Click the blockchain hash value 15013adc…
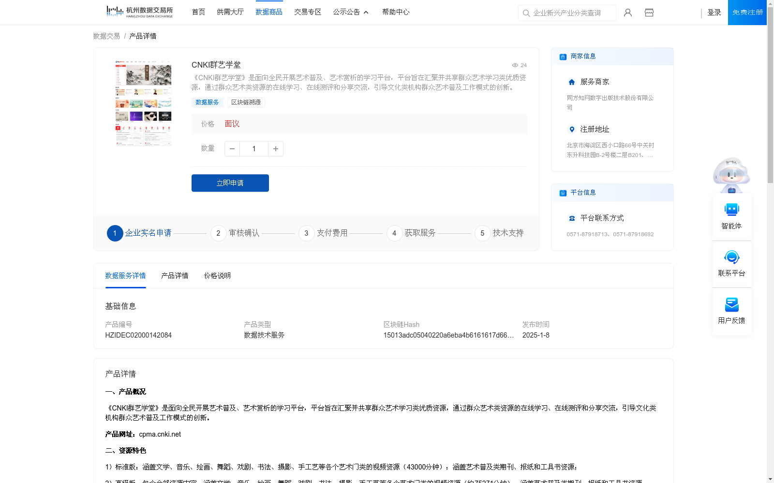This screenshot has height=483, width=774. (448, 335)
